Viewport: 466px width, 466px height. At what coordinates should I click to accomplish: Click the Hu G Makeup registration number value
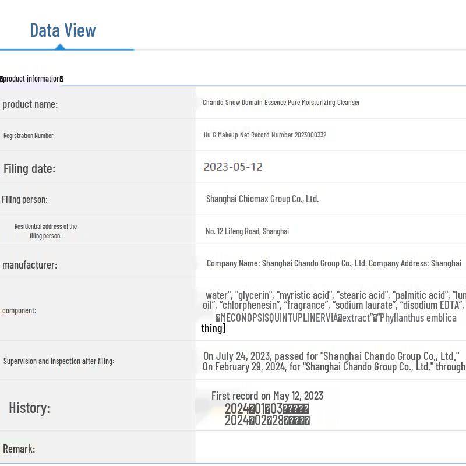[265, 135]
